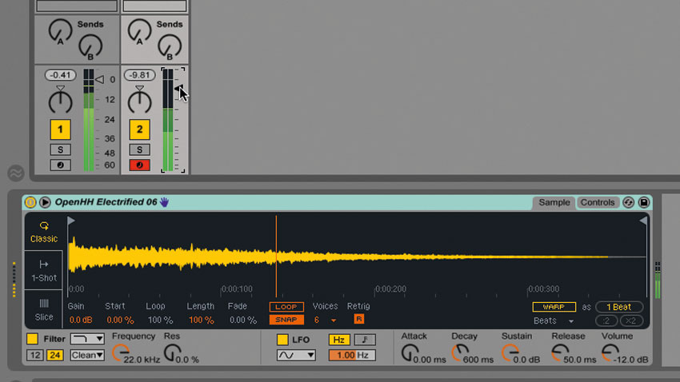Solo track 2
Screen dimensions: 680x382
(x=139, y=150)
